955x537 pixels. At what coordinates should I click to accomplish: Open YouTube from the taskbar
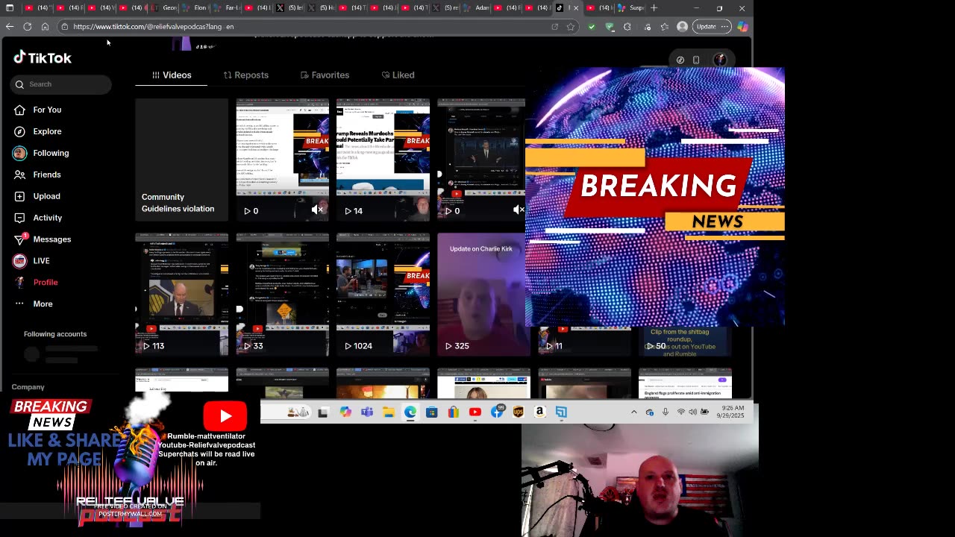[x=475, y=412]
